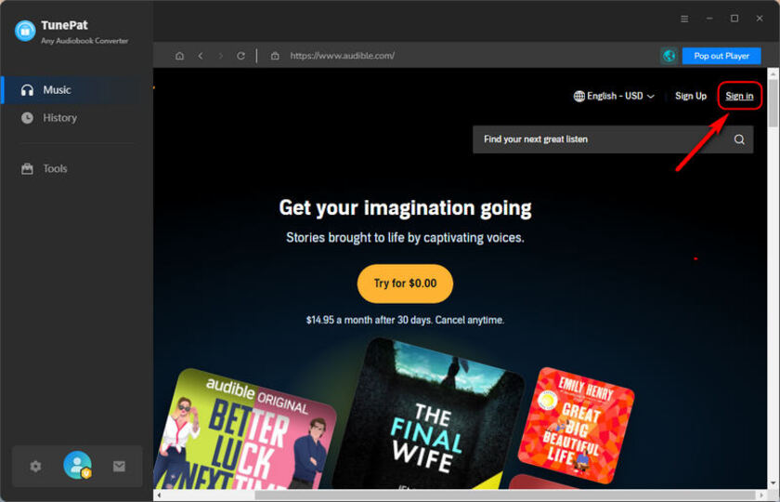This screenshot has height=502, width=780.
Task: Click the scroll left arrow
Action: pyautogui.click(x=159, y=495)
